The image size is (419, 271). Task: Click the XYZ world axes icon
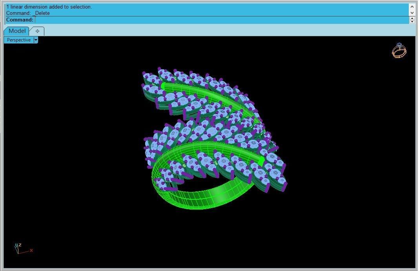point(22,248)
